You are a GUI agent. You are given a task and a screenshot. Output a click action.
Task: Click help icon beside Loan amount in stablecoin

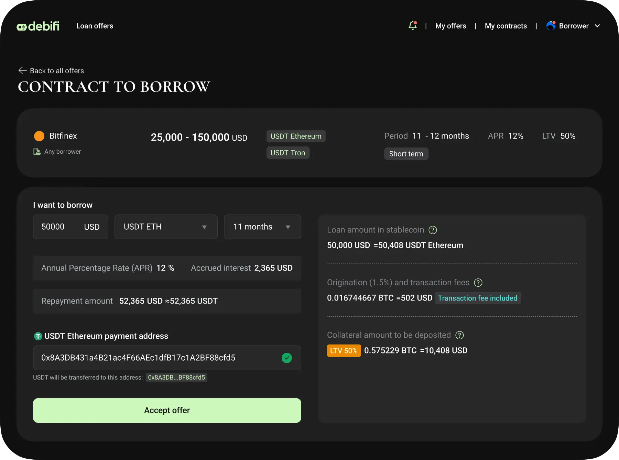[x=433, y=230]
